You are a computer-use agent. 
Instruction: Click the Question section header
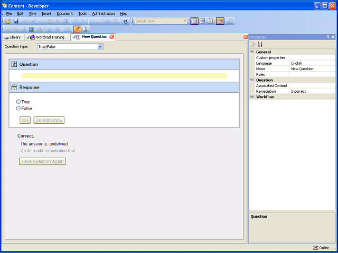124,64
